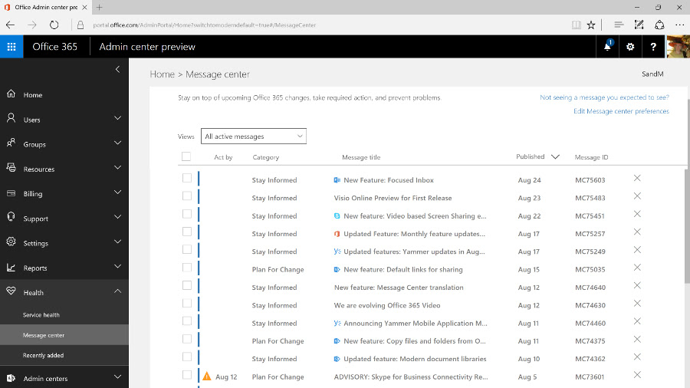Click Edit Message center preferences link
The image size is (690, 388).
coord(621,111)
